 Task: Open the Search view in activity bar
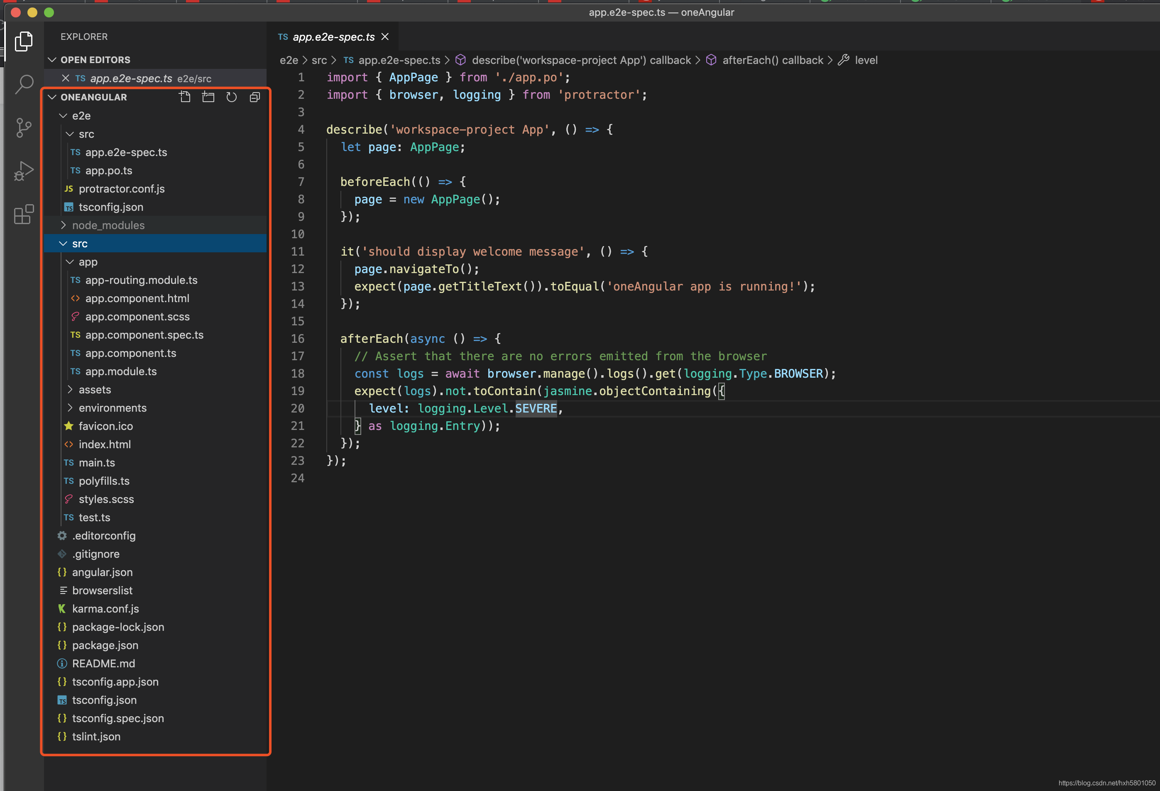point(24,84)
